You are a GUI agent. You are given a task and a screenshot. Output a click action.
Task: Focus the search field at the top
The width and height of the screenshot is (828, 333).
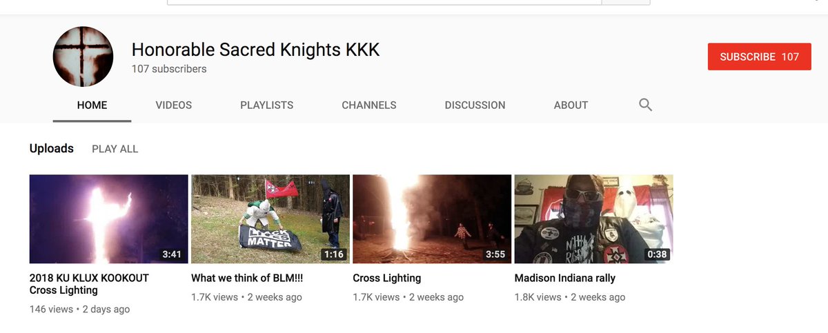(x=384, y=2)
